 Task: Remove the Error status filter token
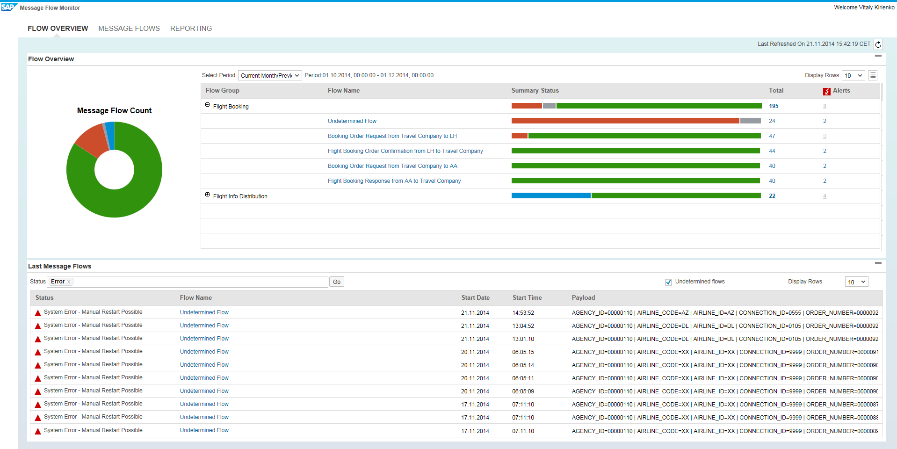click(x=69, y=282)
